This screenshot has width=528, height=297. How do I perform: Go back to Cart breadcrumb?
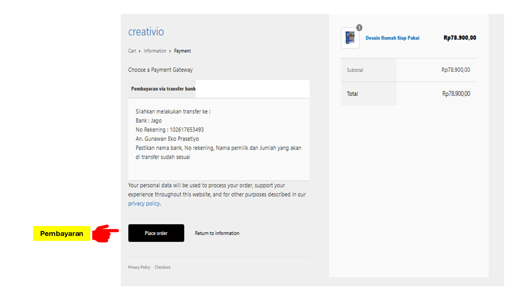pos(132,51)
